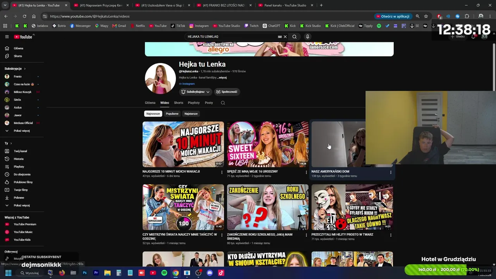Search within the channel using magnifier icon
496x279 pixels.
(223, 103)
